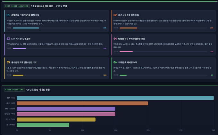218x135 pixels.
Task: Click the 25% tick on chart x-axis
Action: coord(181,130)
